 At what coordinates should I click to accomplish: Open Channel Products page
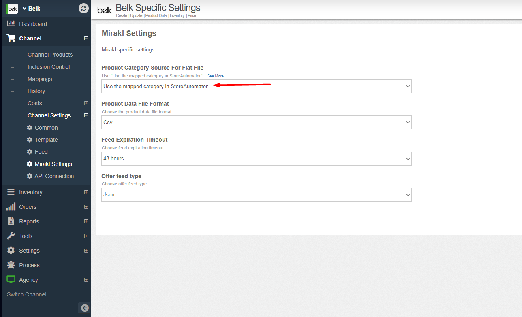(x=50, y=55)
